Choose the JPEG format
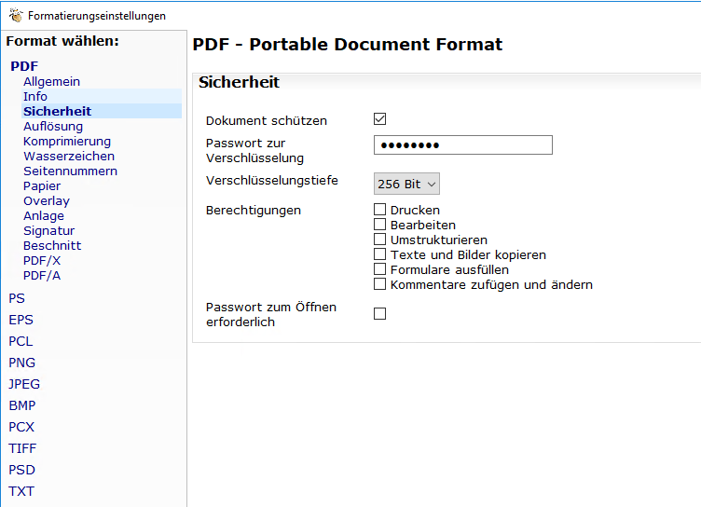This screenshot has width=701, height=507. click(x=24, y=384)
